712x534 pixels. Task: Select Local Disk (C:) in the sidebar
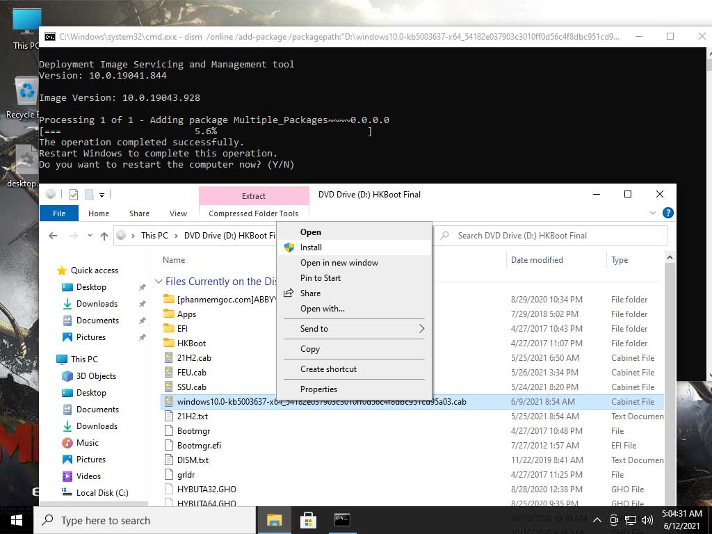click(x=102, y=493)
